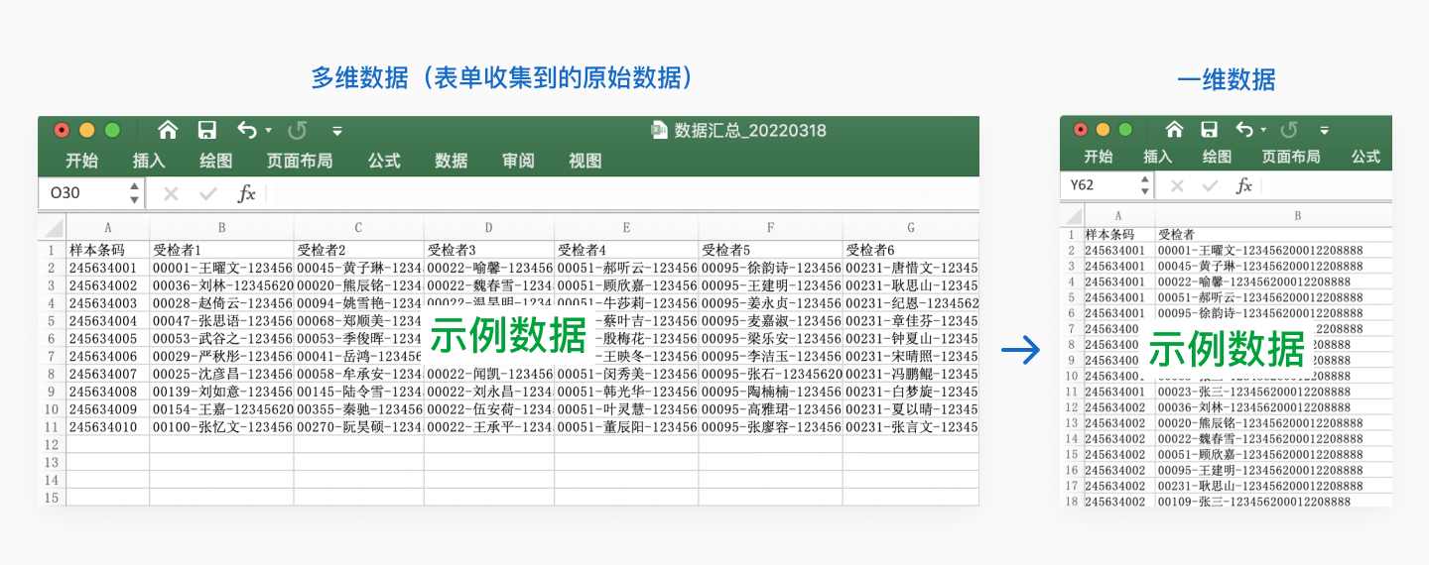Screen dimensions: 1429x565
Task: Click Undo arrow in 一维数据 window
Action: point(1244,130)
